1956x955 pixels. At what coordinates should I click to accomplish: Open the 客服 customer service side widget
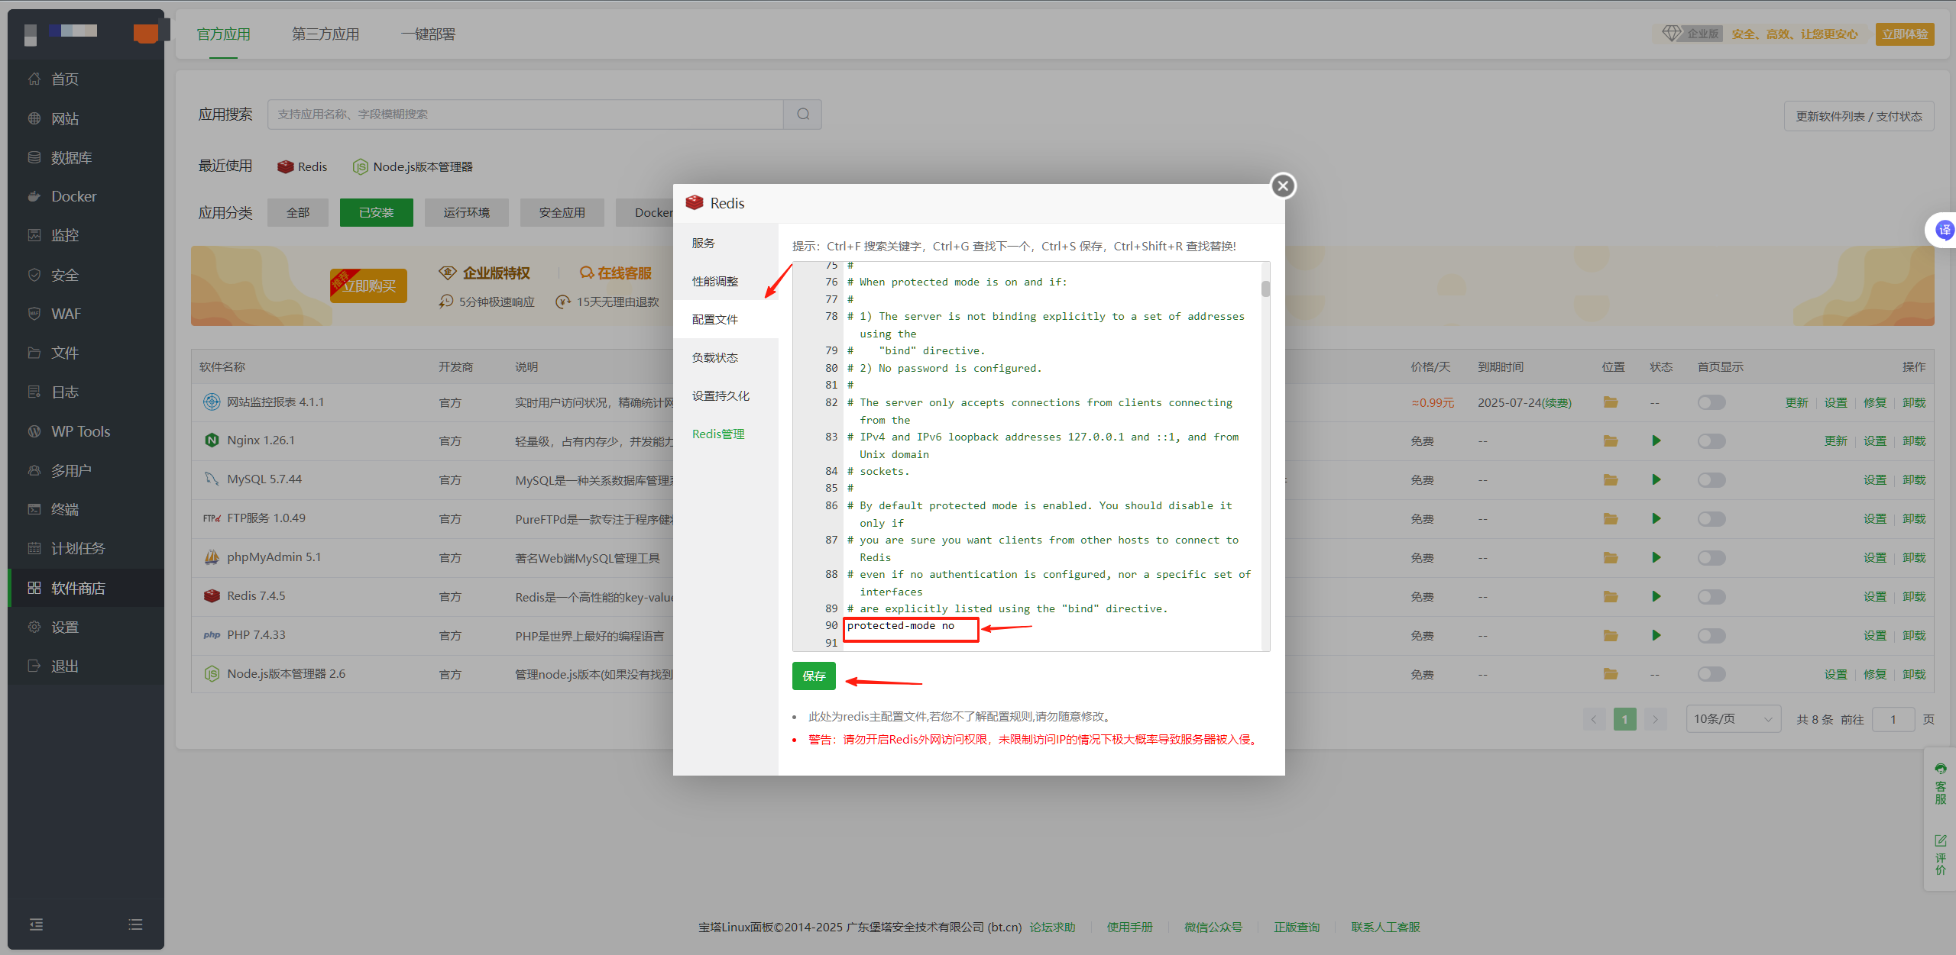[x=1940, y=783]
